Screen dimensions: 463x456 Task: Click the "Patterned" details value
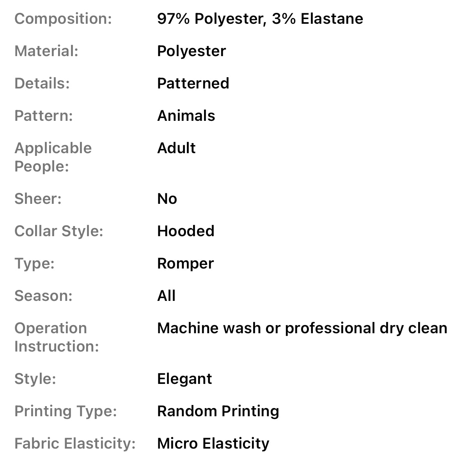click(x=193, y=83)
